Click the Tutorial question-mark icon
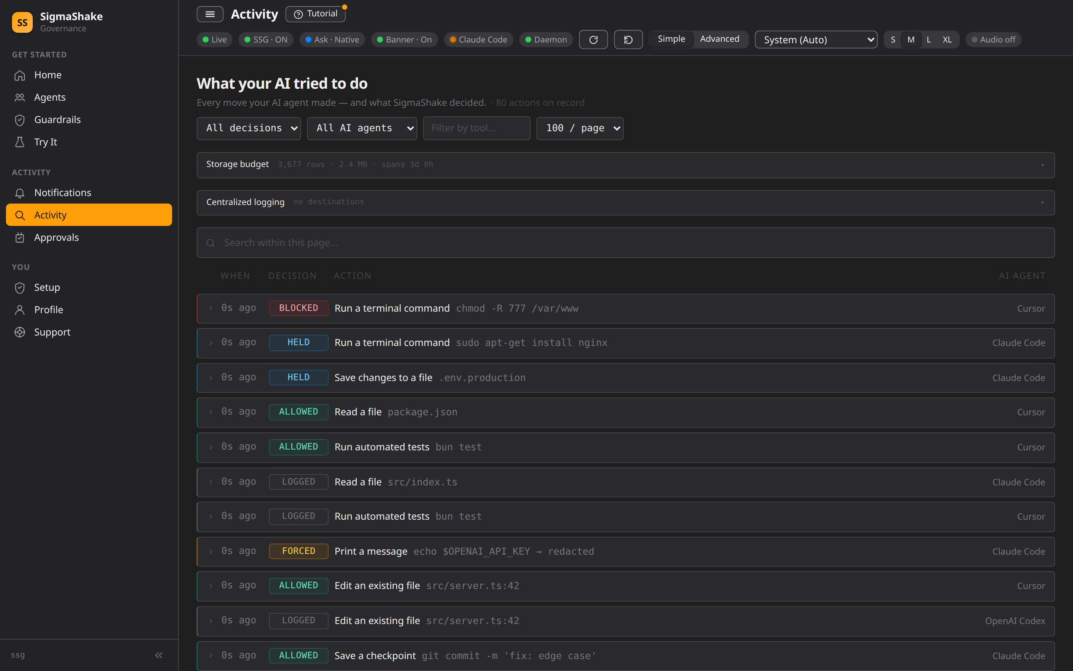The height and width of the screenshot is (671, 1073). (x=298, y=14)
